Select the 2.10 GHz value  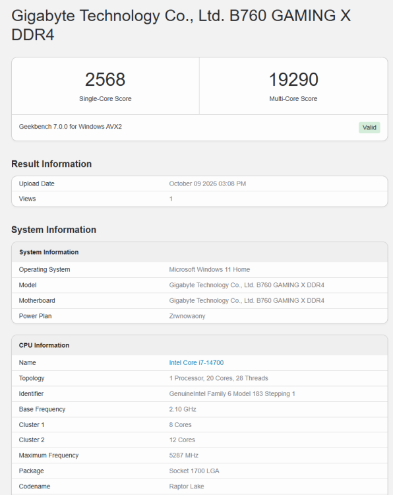point(183,409)
